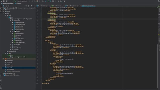Select pom.xml in project tree
The width and height of the screenshot is (160, 90).
point(9,68)
